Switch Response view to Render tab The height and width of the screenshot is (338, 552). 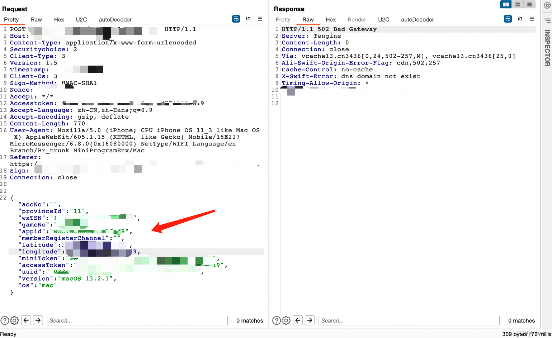[x=357, y=20]
